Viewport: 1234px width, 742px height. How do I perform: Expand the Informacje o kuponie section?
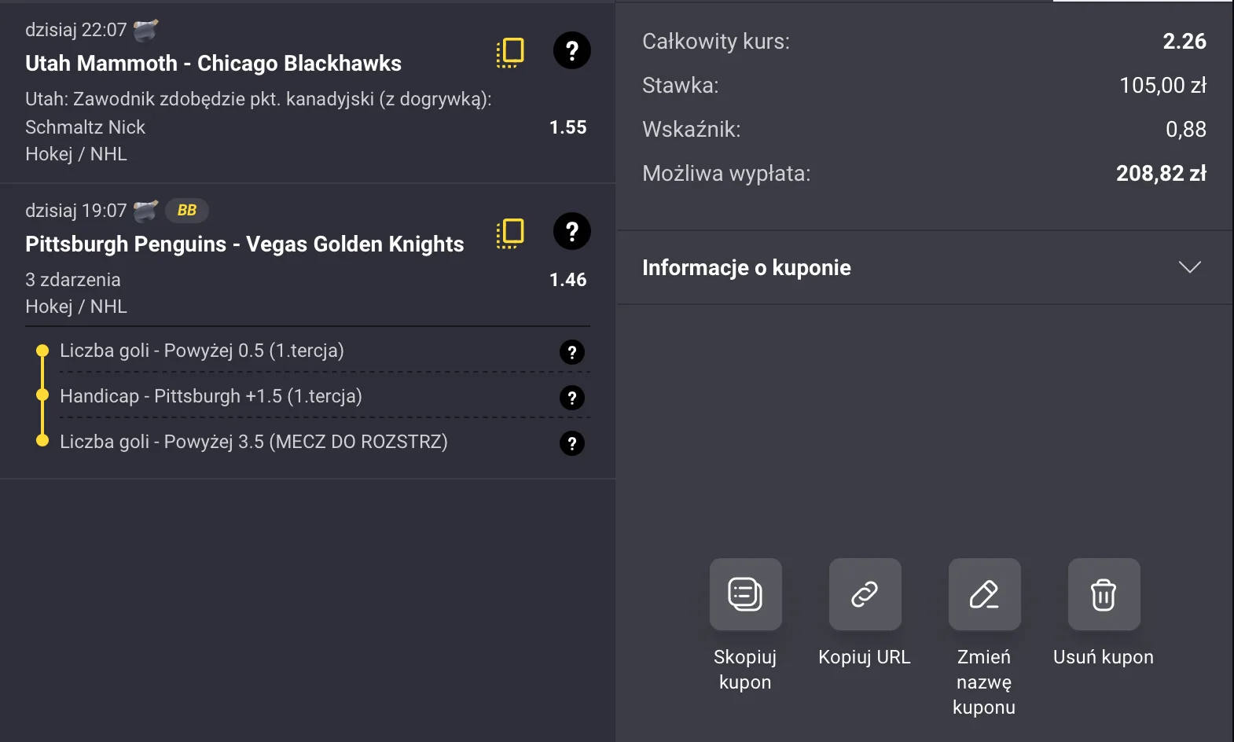[x=1189, y=267]
